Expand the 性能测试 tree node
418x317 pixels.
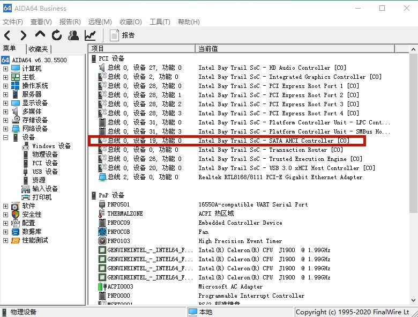tap(5, 240)
